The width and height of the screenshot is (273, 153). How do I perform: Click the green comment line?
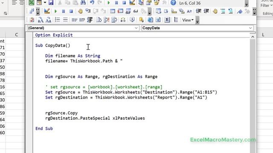(104, 87)
